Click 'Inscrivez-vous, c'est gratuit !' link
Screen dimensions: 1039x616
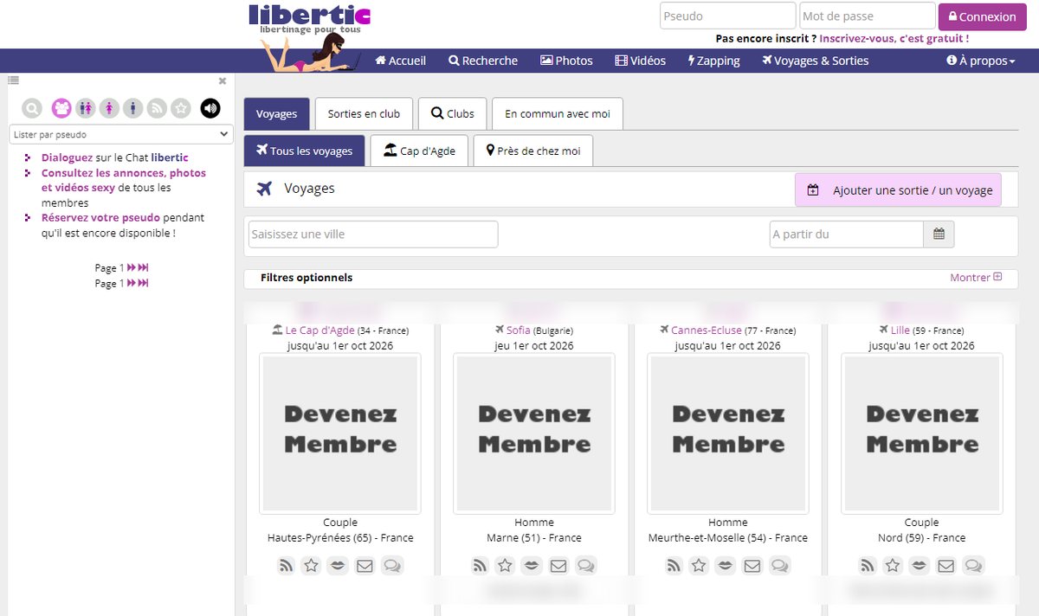coord(894,38)
